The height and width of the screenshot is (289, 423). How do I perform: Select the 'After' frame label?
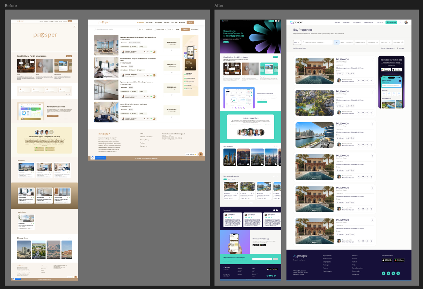coord(219,6)
